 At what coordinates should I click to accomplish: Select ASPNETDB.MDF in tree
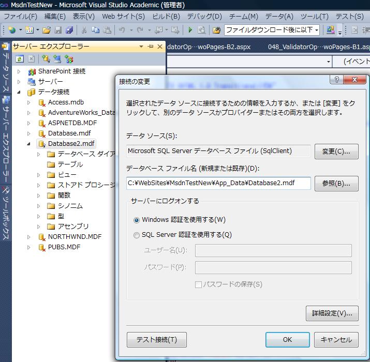coord(72,123)
